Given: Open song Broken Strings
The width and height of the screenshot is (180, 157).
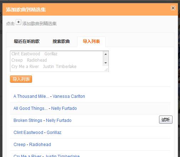Looking at the screenshot, I should pos(28,120).
